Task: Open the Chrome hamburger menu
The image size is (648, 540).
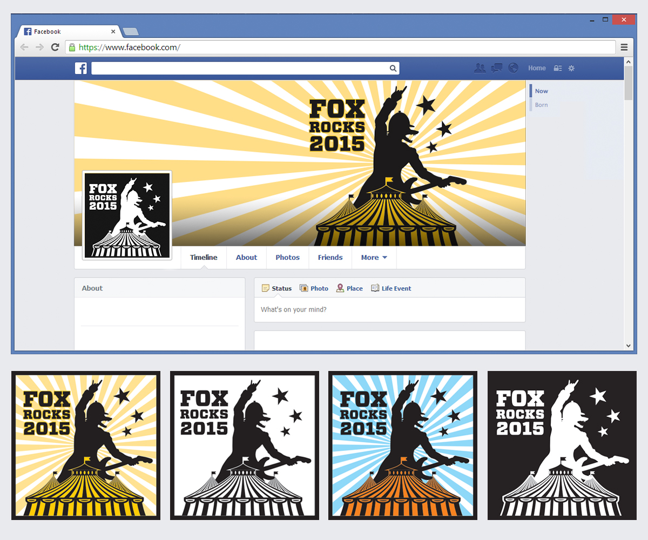Action: pos(624,48)
